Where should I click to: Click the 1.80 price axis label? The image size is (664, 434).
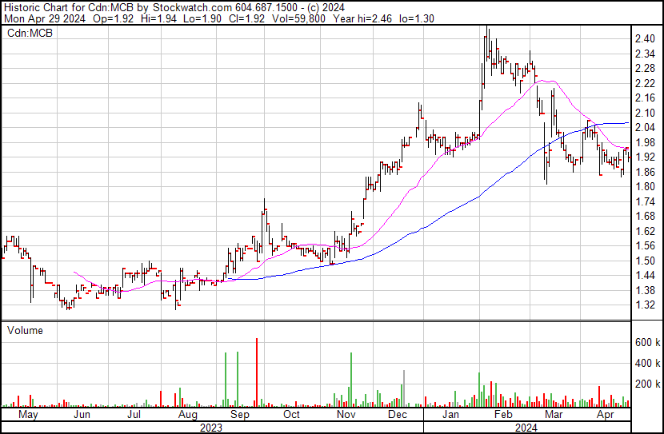(x=645, y=186)
